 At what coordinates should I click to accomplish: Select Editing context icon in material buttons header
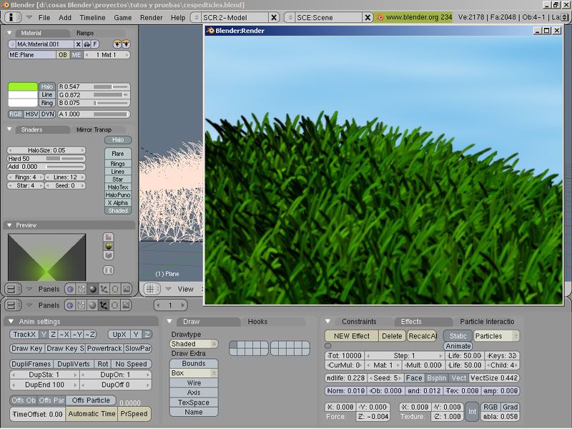pos(115,290)
